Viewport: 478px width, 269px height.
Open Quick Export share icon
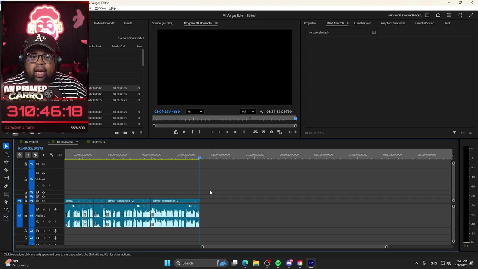pos(438,15)
